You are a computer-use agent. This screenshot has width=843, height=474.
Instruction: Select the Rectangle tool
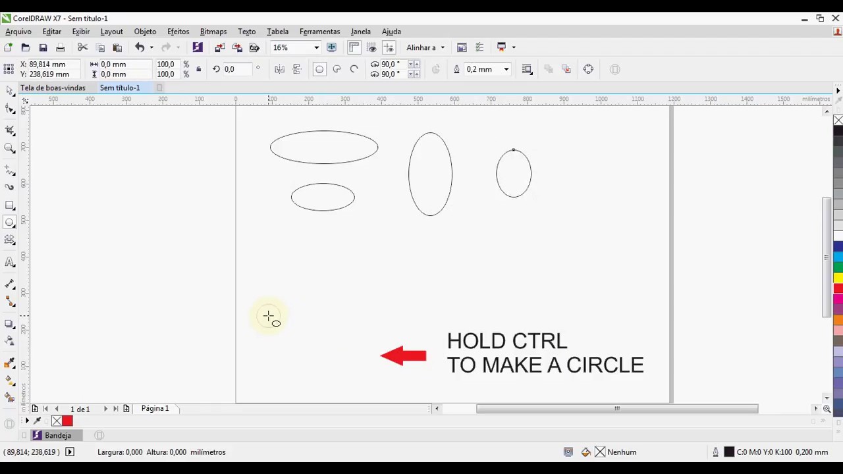(x=9, y=206)
